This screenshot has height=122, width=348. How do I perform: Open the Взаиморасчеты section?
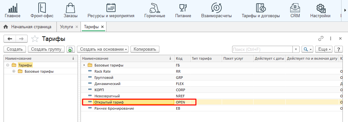[217, 11]
